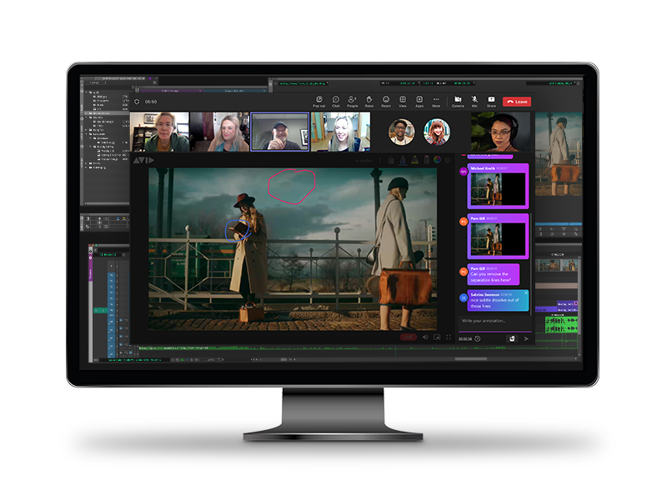Open the Apps icon in the meeting toolbar

419,101
